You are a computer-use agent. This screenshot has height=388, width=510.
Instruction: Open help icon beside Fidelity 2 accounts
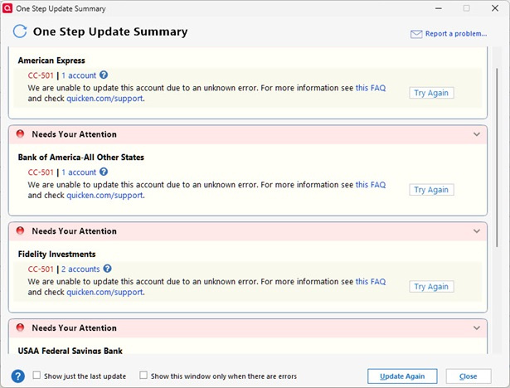coord(107,269)
